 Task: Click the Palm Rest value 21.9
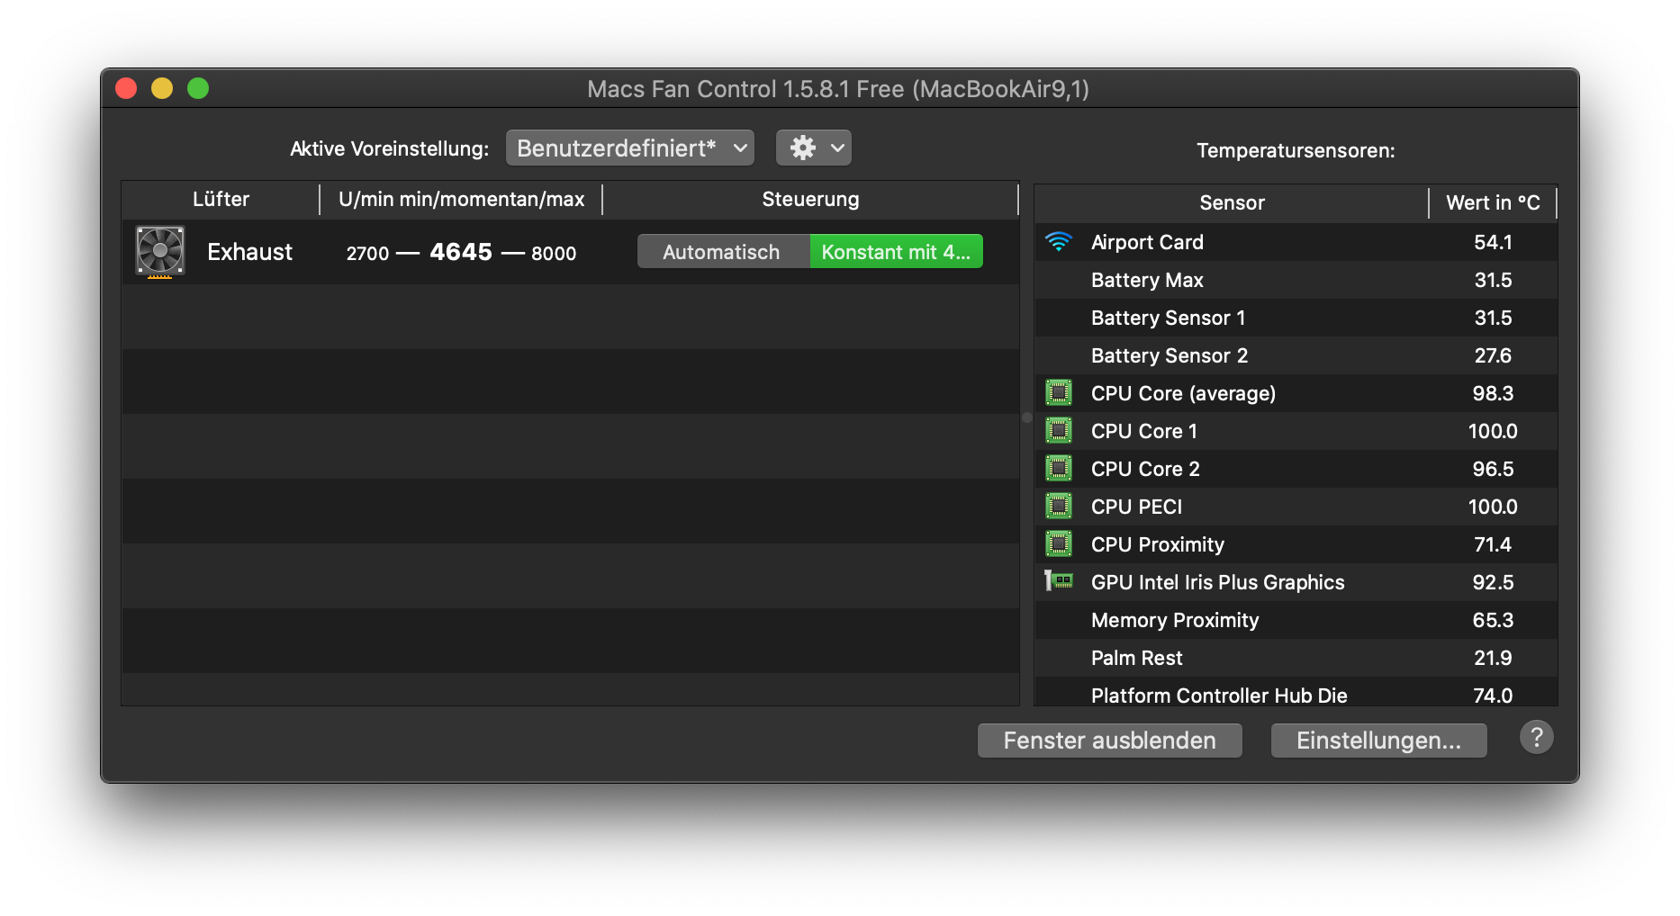click(1493, 658)
